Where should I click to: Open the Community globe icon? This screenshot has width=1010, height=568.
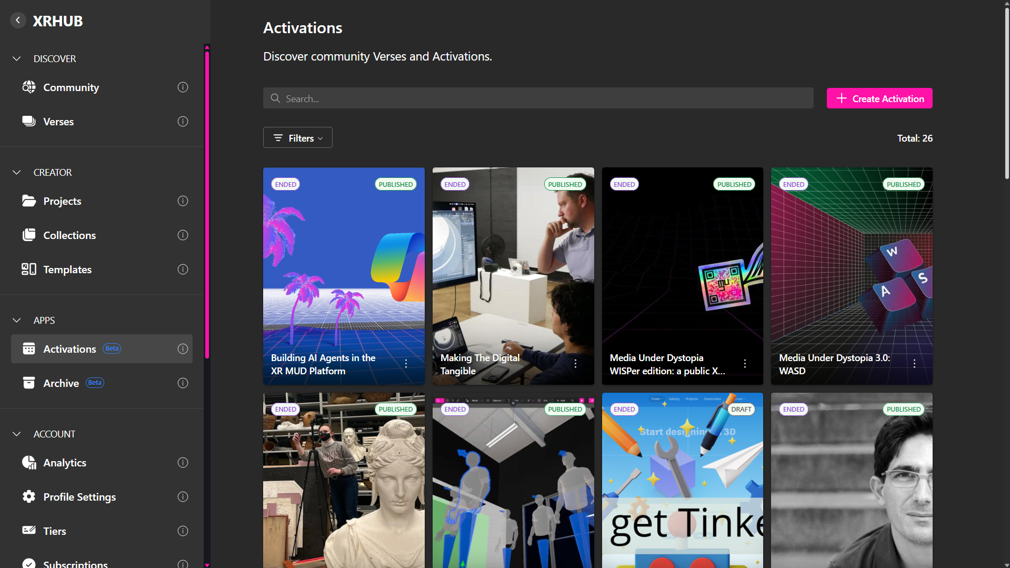[x=29, y=87]
